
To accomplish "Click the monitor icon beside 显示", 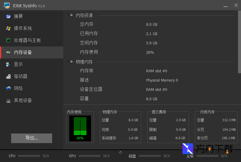I will [8, 64].
